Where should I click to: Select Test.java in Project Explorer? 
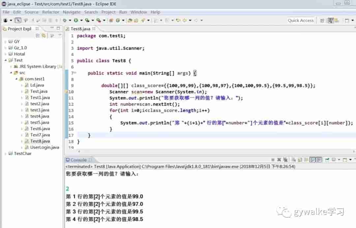(x=39, y=91)
